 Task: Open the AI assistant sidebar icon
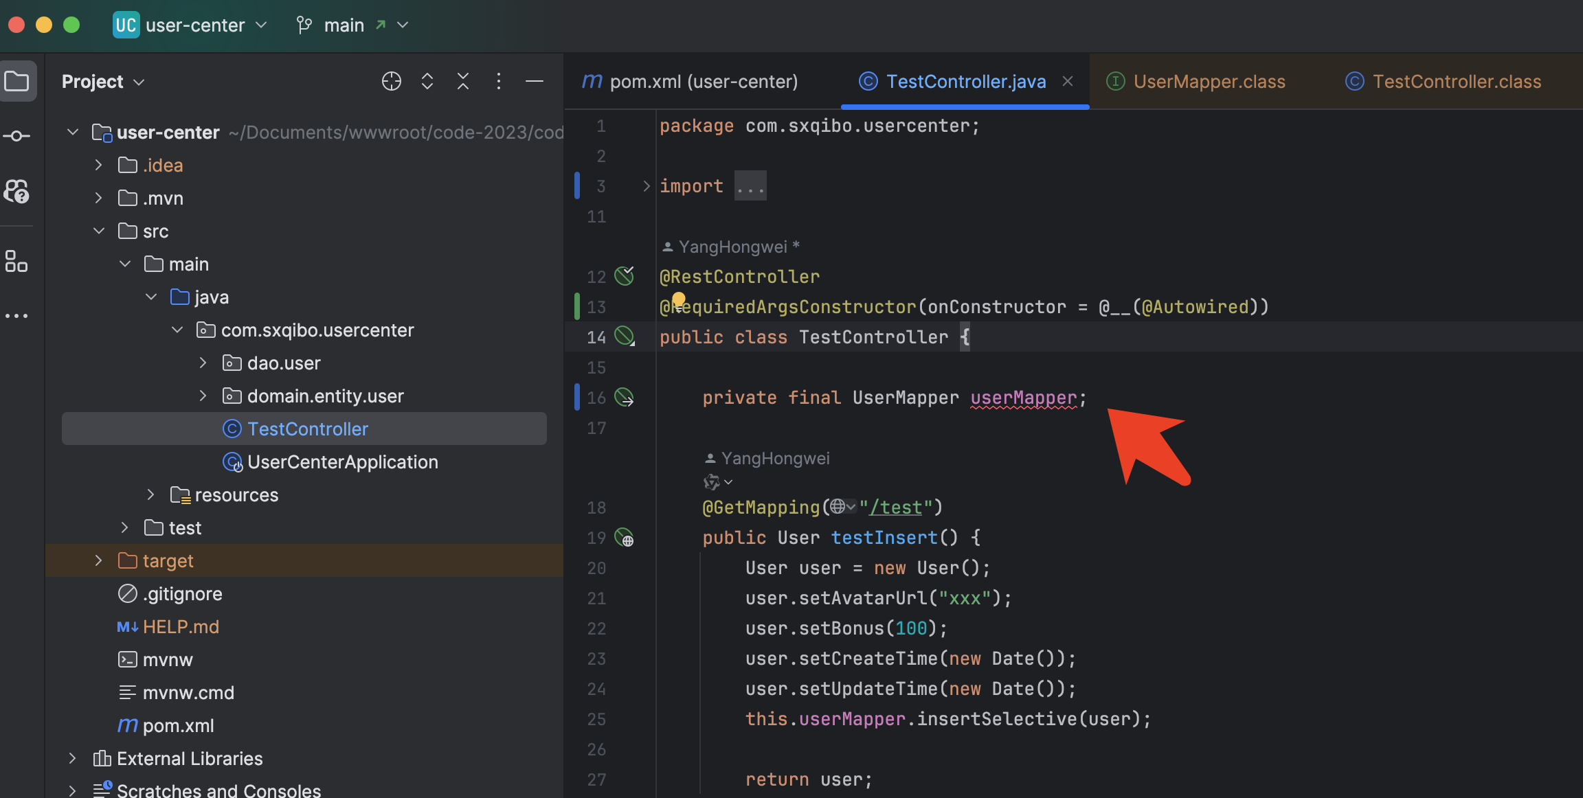coord(17,192)
